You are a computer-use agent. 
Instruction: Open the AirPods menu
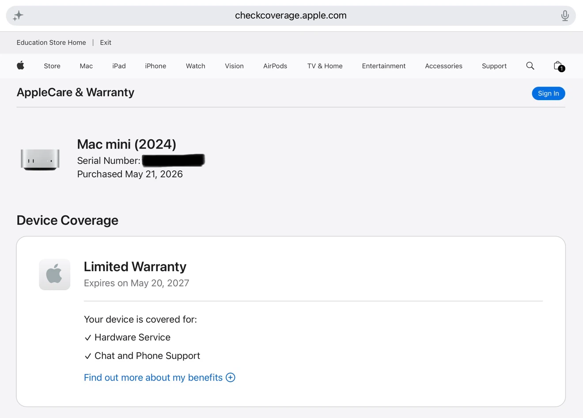click(x=275, y=66)
